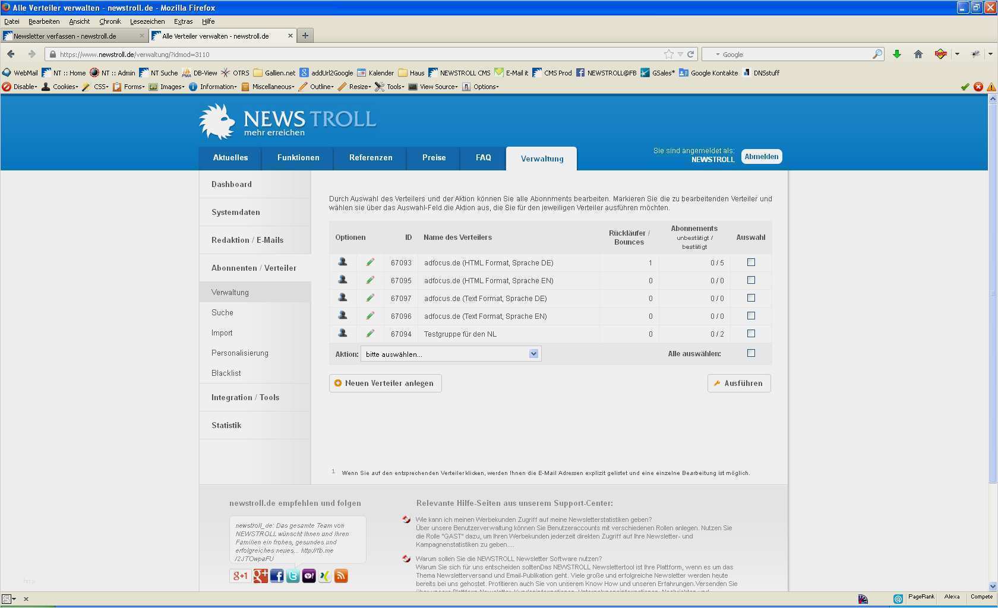Toggle the Alle auswählen checkbox
Screen dimensions: 998x608
pyautogui.click(x=751, y=353)
